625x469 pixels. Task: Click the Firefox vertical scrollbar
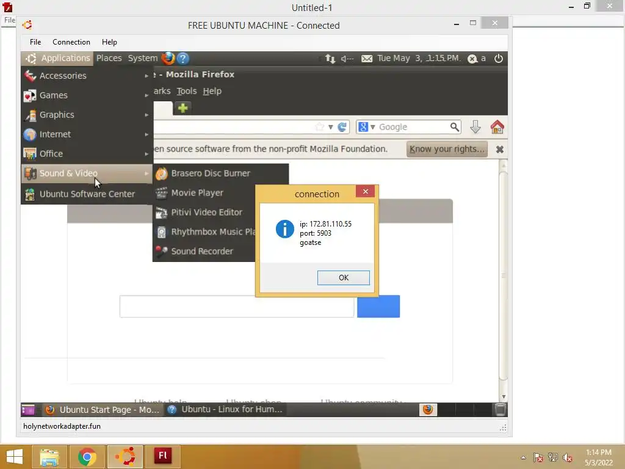(x=503, y=275)
